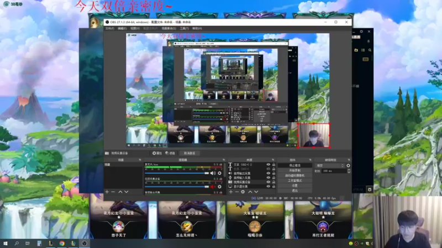Image resolution: width=442 pixels, height=248 pixels.
Task: Undock the 控件 panel via header icon
Action: pyautogui.click(x=311, y=160)
